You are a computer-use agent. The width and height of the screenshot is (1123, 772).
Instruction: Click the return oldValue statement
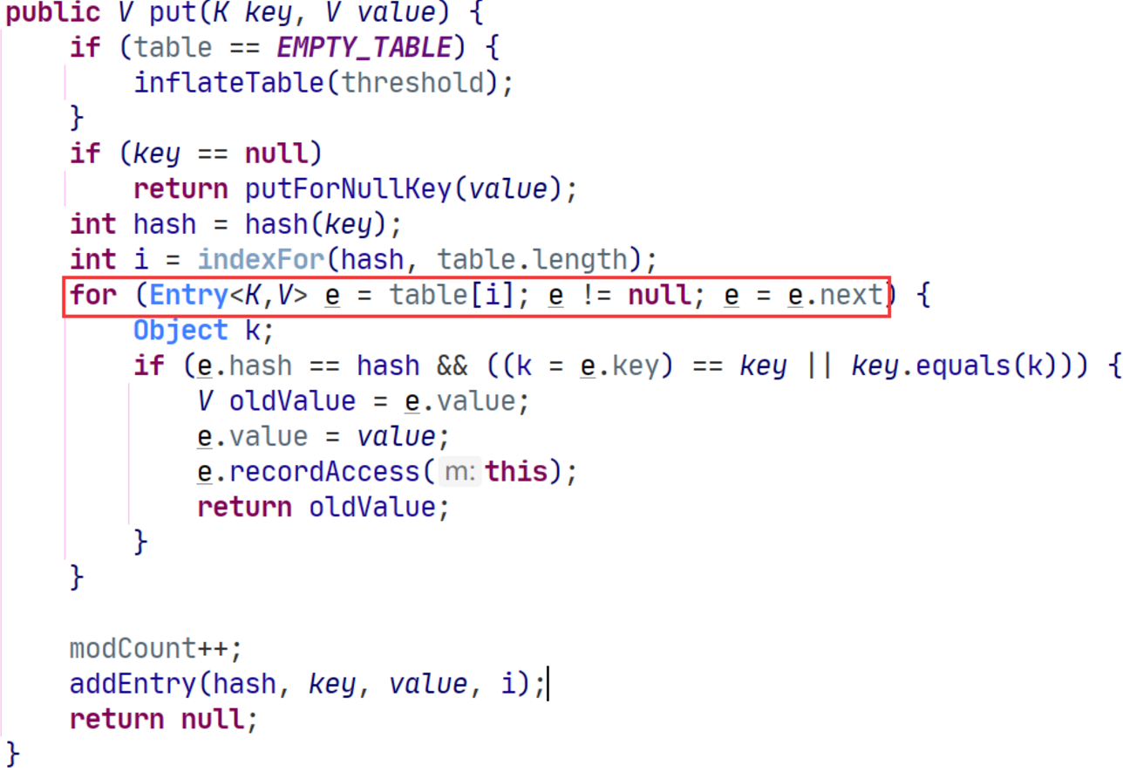point(323,507)
